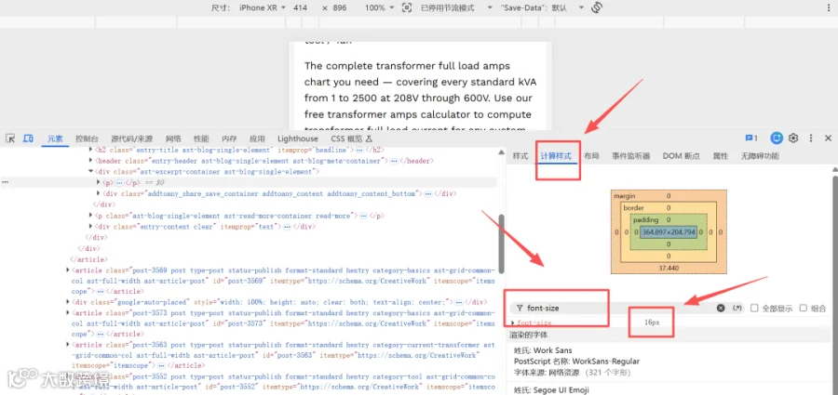The width and height of the screenshot is (838, 395).
Task: Click the ellipsis actions beside selected p node
Action: [x=5, y=182]
